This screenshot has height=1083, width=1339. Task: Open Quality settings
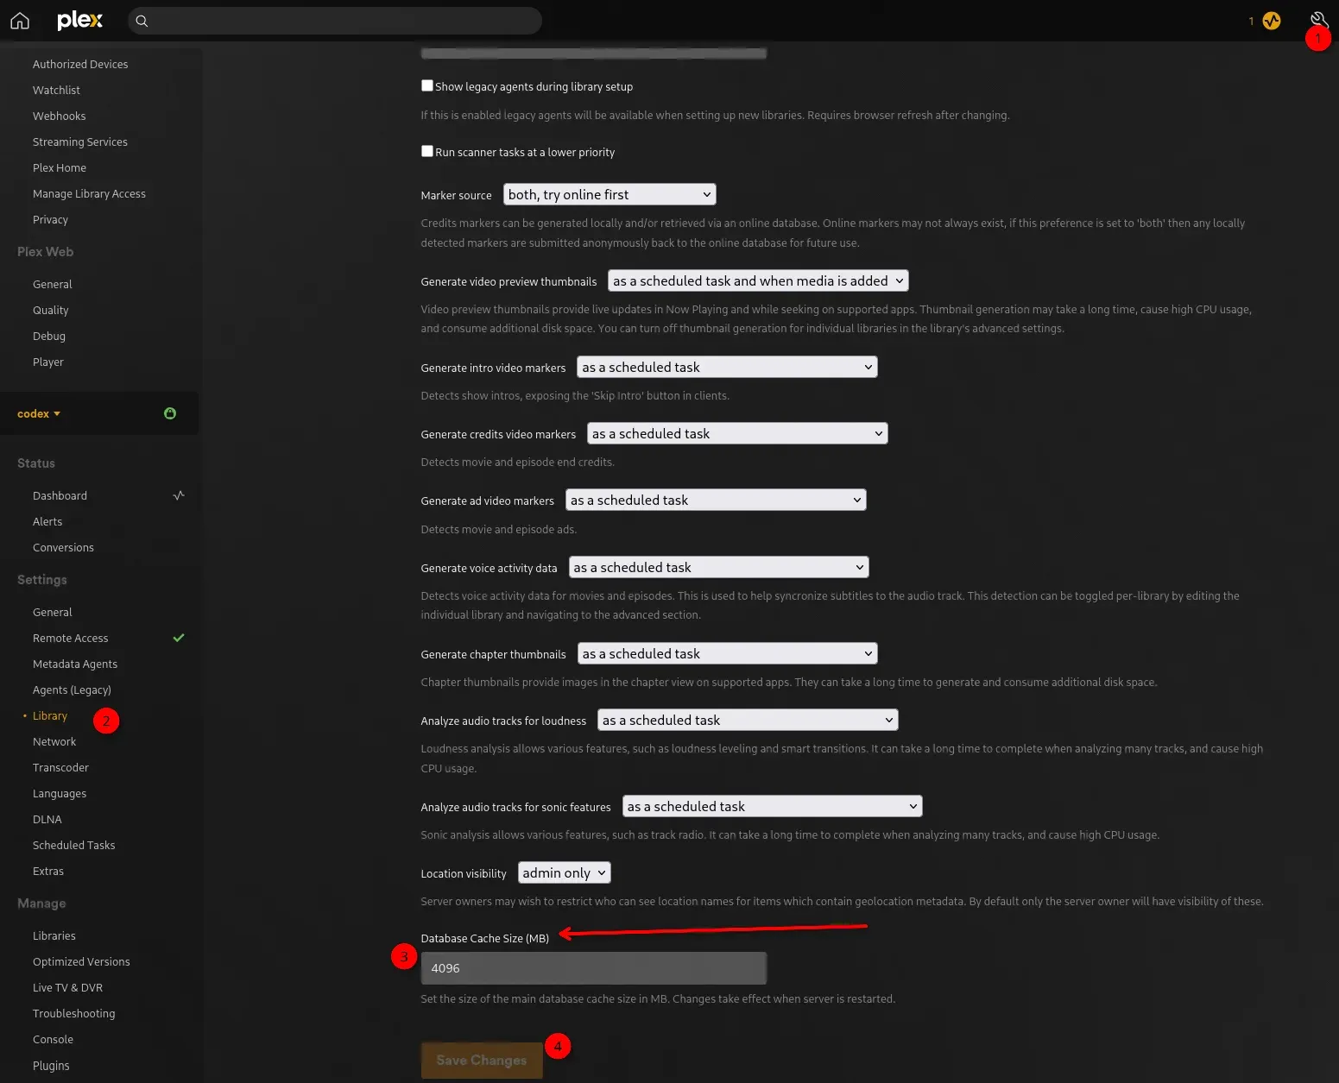pyautogui.click(x=51, y=310)
